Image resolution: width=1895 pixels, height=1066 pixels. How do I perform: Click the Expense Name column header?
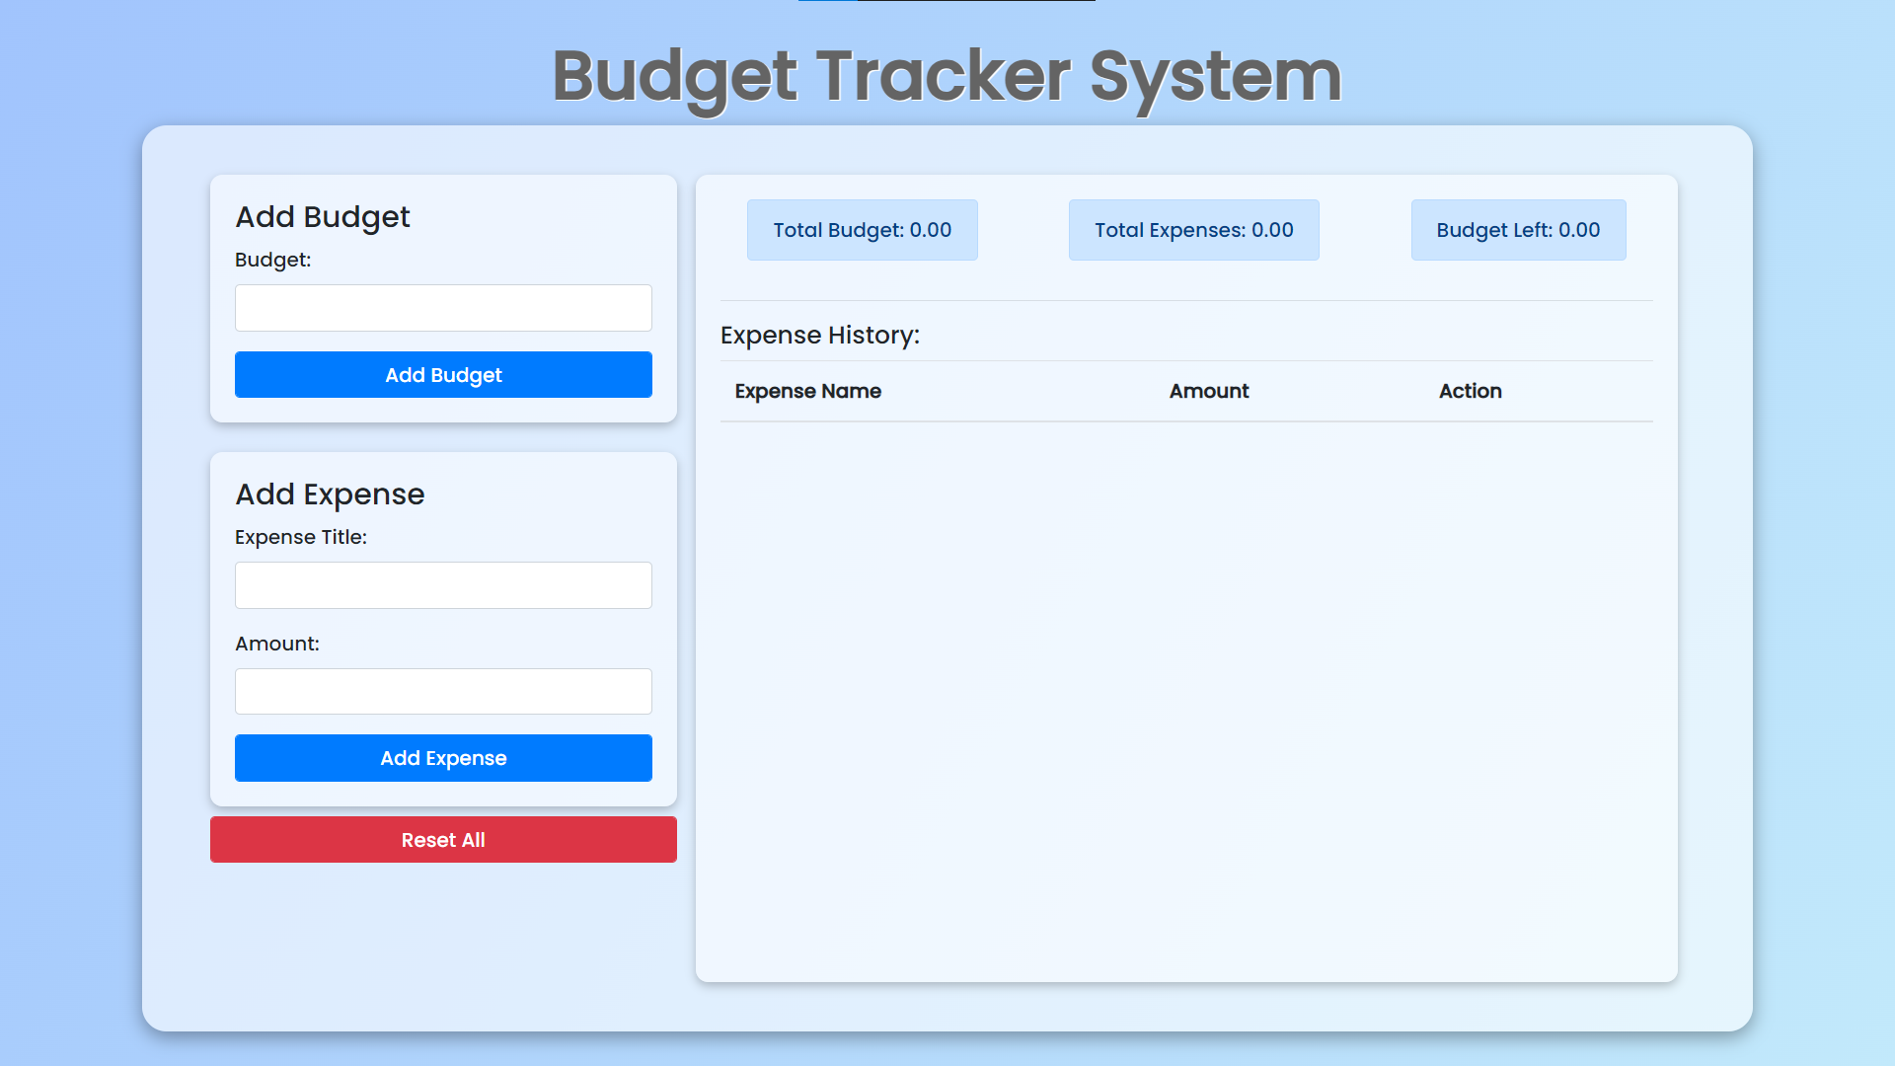(808, 391)
